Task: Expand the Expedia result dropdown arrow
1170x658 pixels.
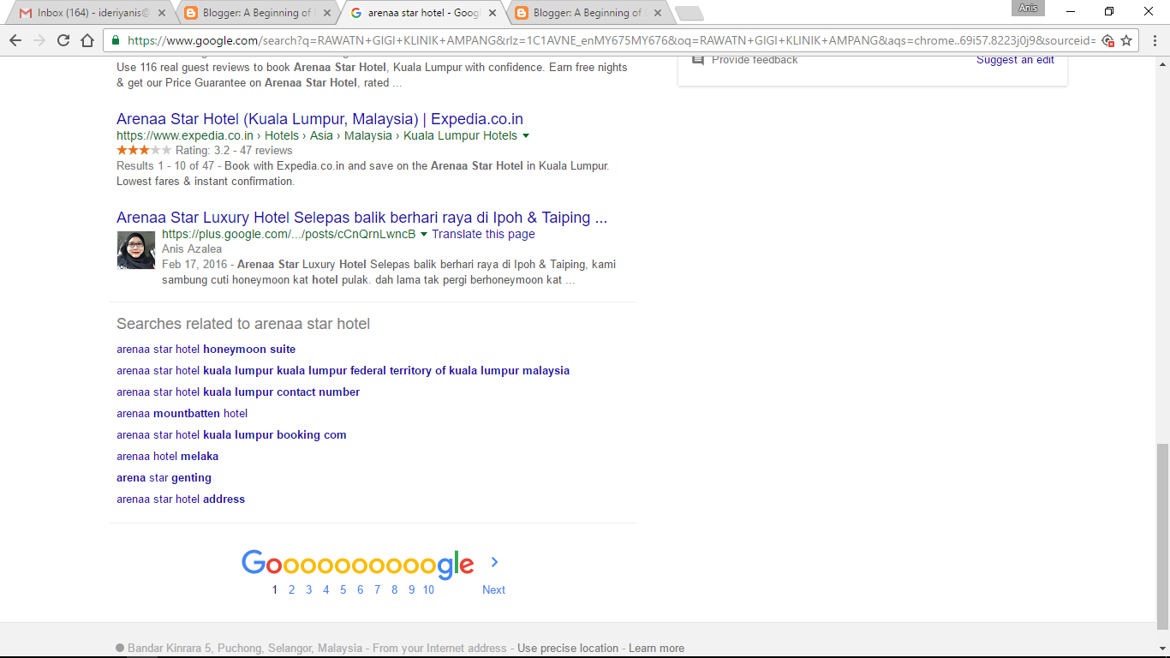Action: [526, 136]
